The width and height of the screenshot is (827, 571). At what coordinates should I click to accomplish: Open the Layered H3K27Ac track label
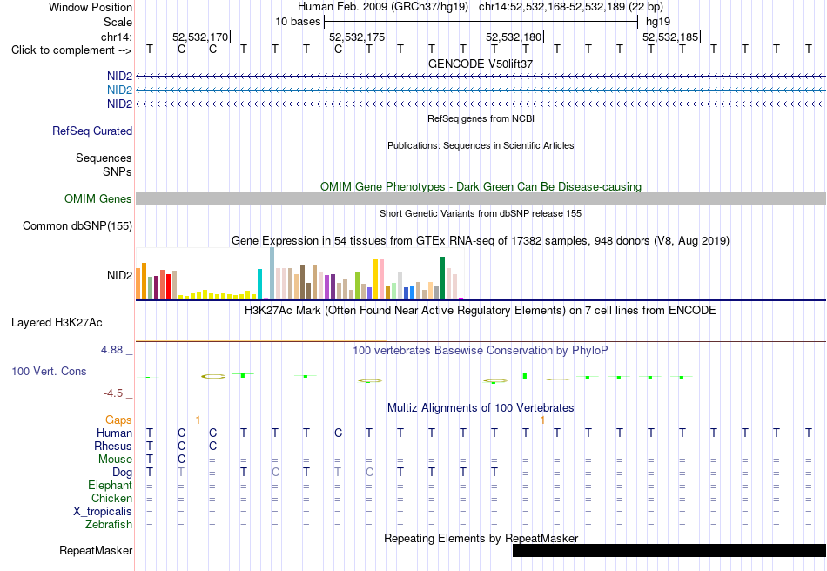click(x=57, y=323)
